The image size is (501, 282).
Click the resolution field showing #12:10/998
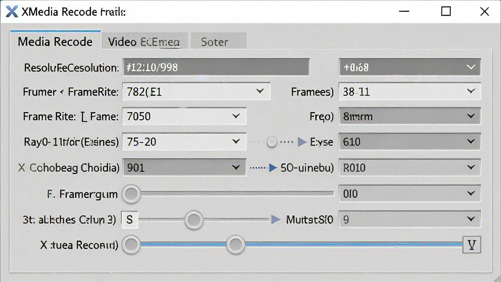click(x=216, y=67)
